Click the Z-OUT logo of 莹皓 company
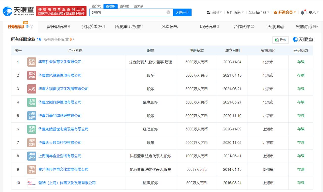This screenshot has width=323, height=192. [32, 183]
